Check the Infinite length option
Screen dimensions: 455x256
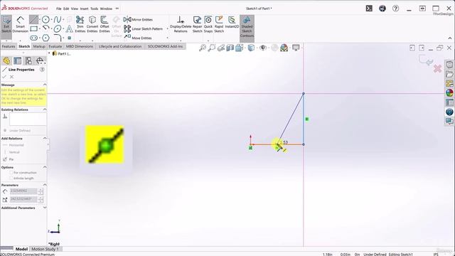tap(11, 178)
